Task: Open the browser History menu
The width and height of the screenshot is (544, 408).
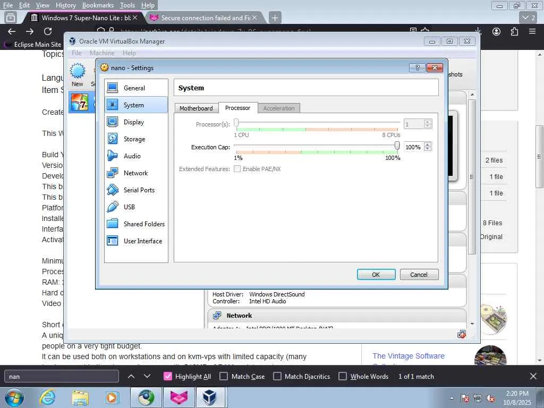Action: [65, 5]
